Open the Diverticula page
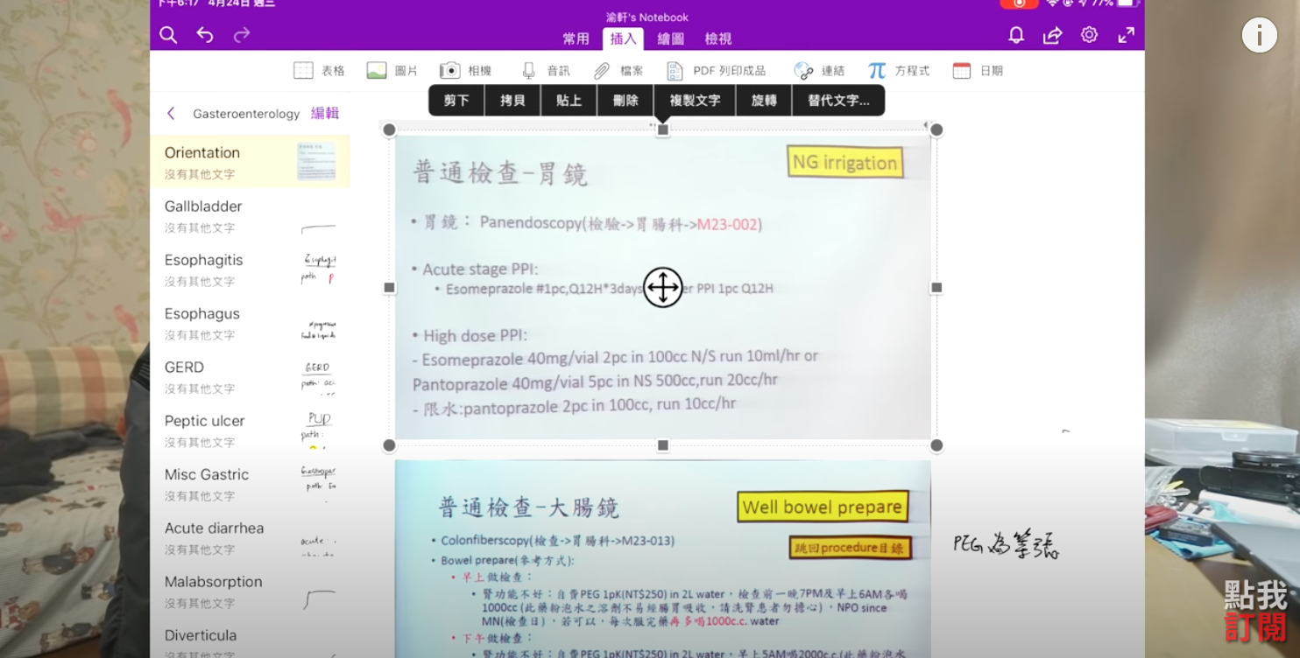Screen dimensions: 1300x658 pyautogui.click(x=251, y=640)
